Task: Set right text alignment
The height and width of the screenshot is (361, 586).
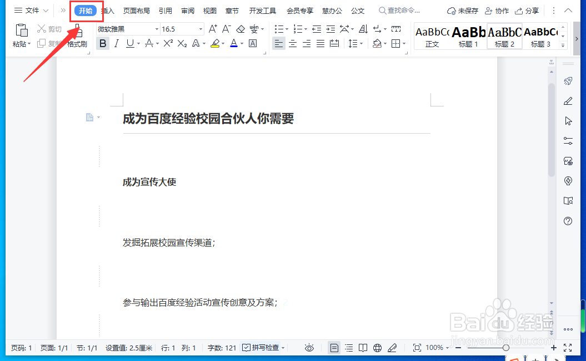Action: [x=307, y=43]
